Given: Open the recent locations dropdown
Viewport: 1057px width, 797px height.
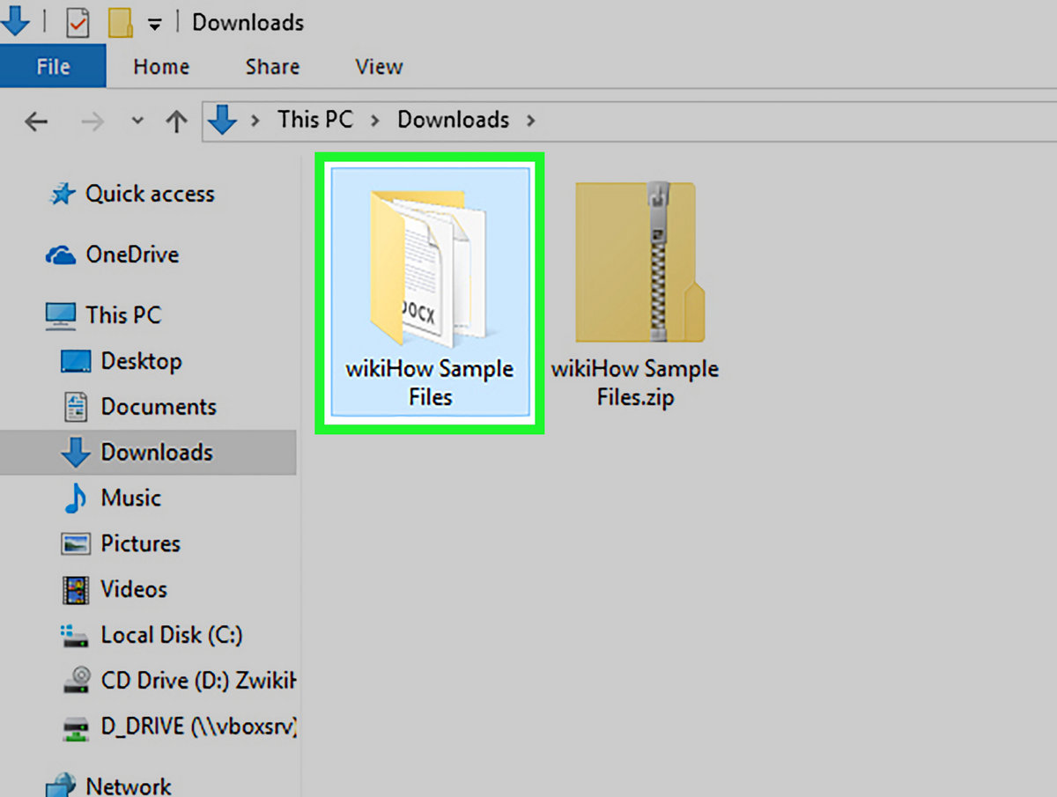Looking at the screenshot, I should click(137, 121).
